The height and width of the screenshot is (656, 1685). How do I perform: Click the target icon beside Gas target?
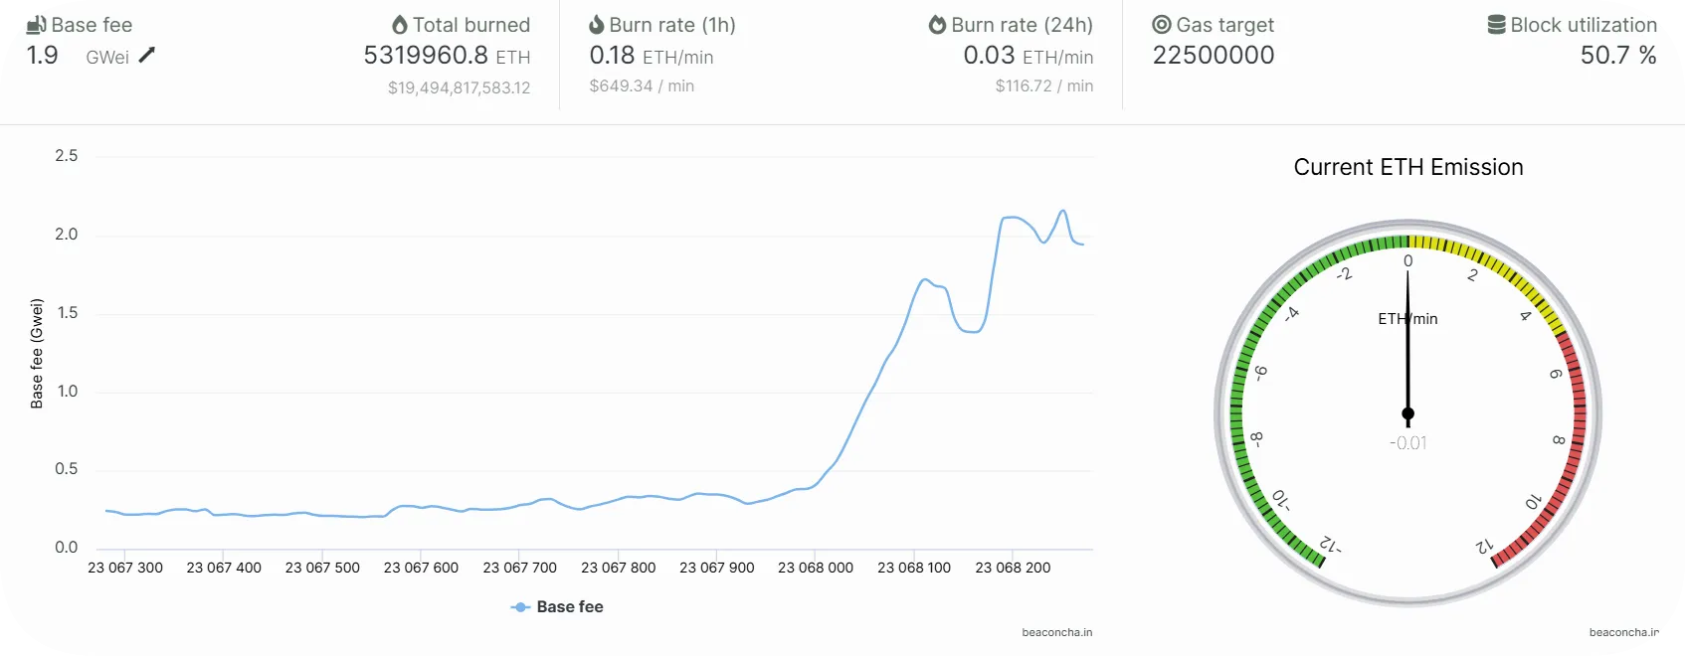(1161, 25)
